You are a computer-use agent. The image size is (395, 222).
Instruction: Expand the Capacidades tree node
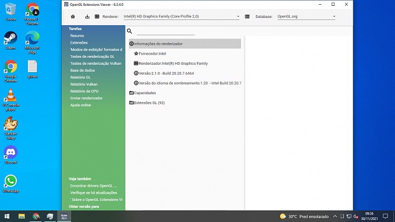[x=145, y=93]
